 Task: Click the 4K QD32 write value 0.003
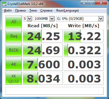[84, 78]
